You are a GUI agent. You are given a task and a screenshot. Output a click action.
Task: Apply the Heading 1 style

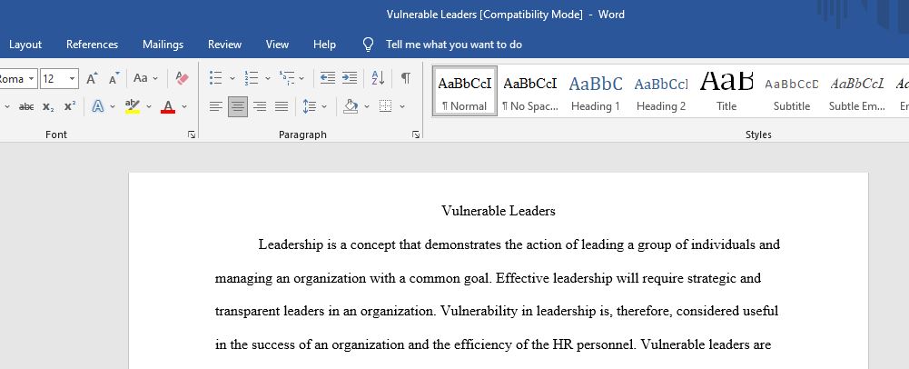pyautogui.click(x=596, y=91)
